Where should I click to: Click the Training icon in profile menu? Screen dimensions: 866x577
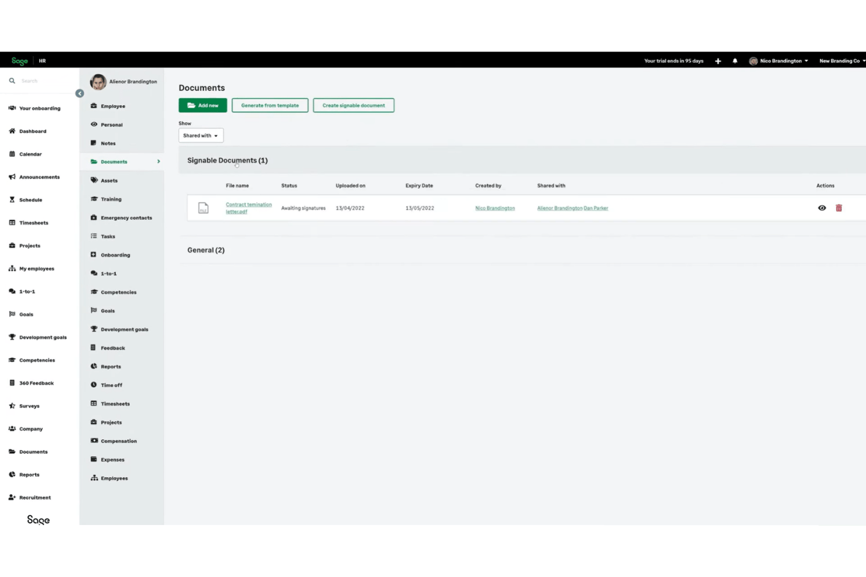click(94, 199)
